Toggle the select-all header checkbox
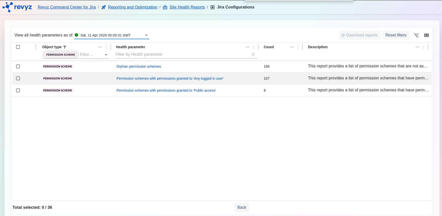Image resolution: width=442 pixels, height=216 pixels. 18,47
